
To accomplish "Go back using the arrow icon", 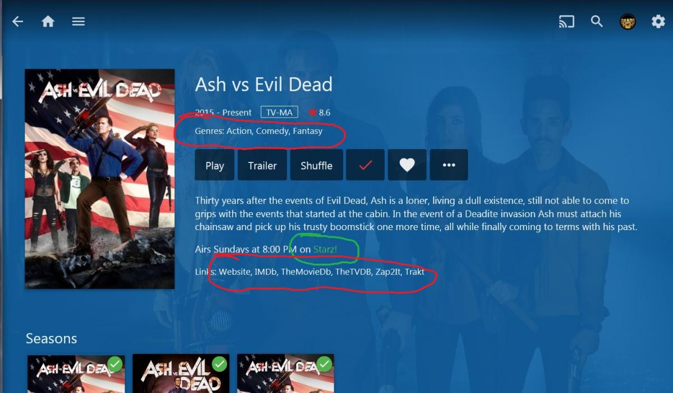I will (x=18, y=22).
